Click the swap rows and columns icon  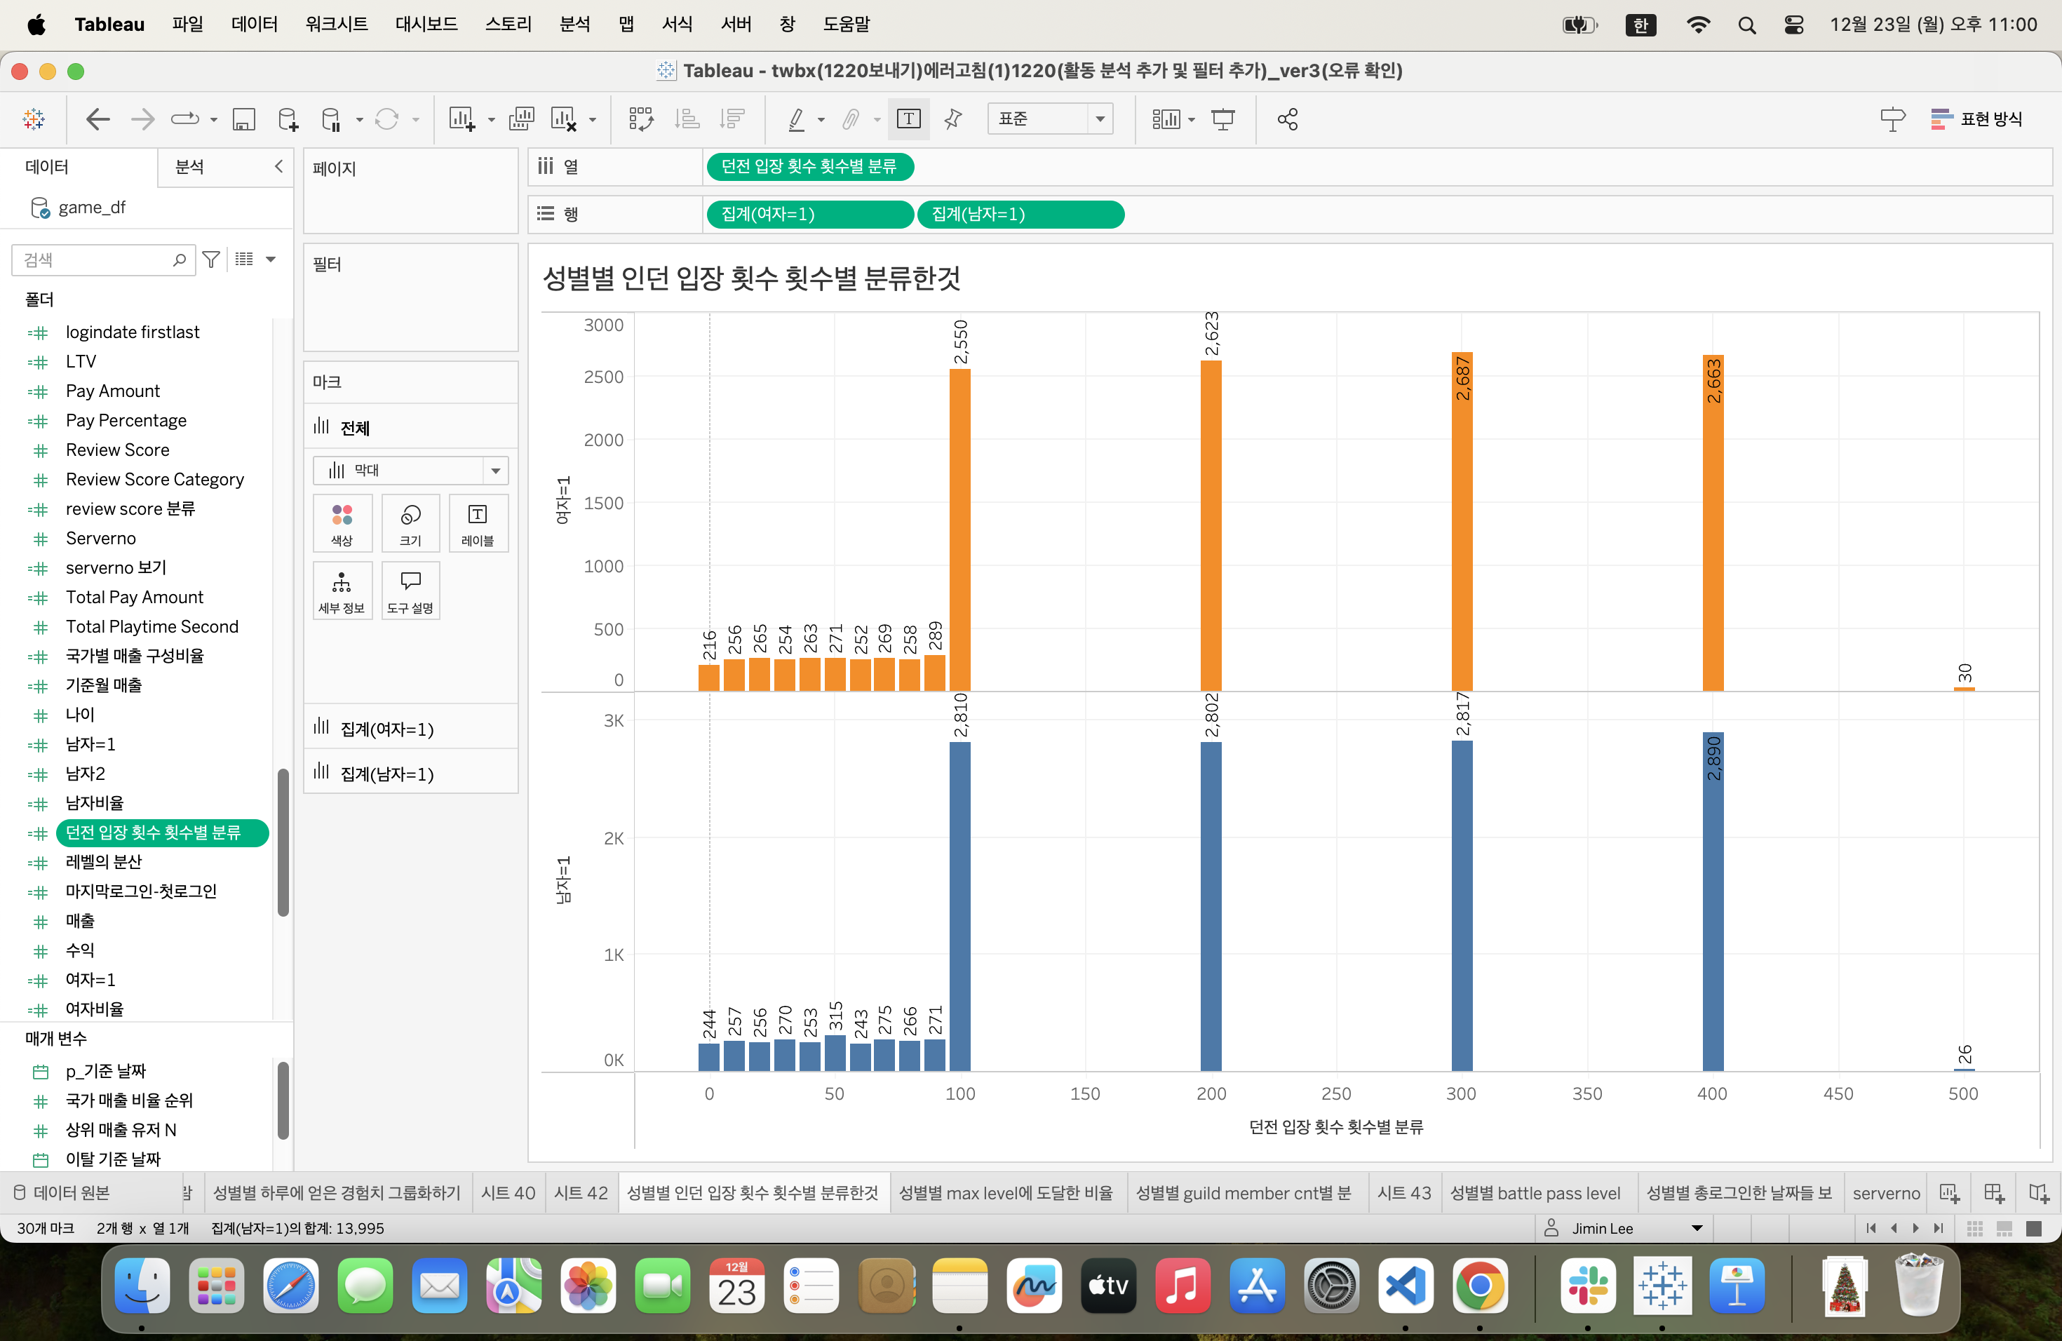pyautogui.click(x=641, y=119)
